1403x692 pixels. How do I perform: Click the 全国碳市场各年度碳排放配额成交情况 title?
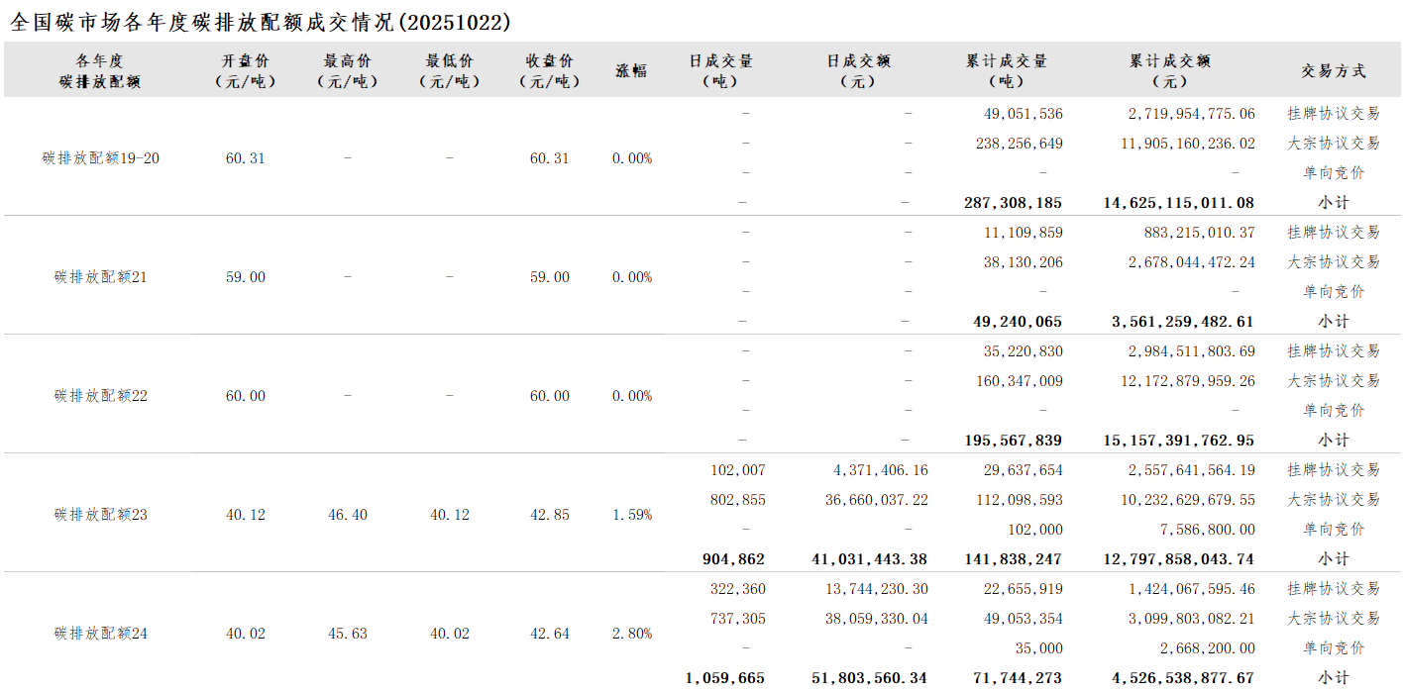261,22
